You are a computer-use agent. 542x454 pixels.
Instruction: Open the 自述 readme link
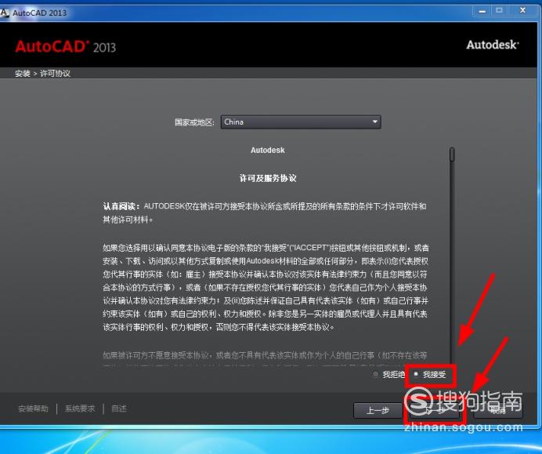click(119, 409)
